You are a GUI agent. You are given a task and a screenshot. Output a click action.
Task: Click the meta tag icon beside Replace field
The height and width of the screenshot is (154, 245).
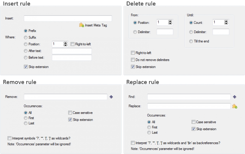[235, 106]
